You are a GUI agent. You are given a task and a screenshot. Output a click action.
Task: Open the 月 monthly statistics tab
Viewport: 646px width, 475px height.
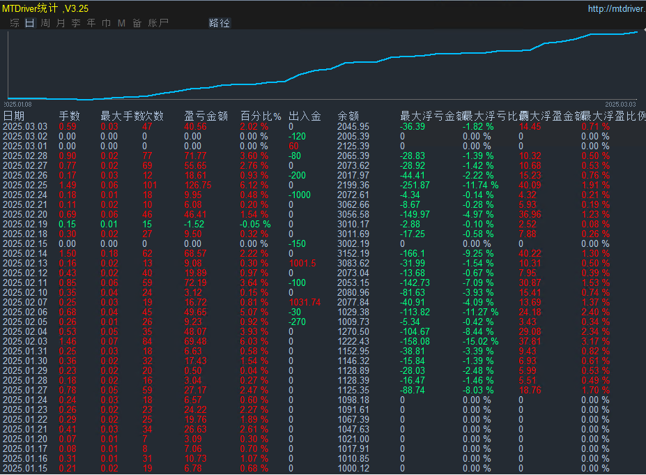click(x=61, y=23)
